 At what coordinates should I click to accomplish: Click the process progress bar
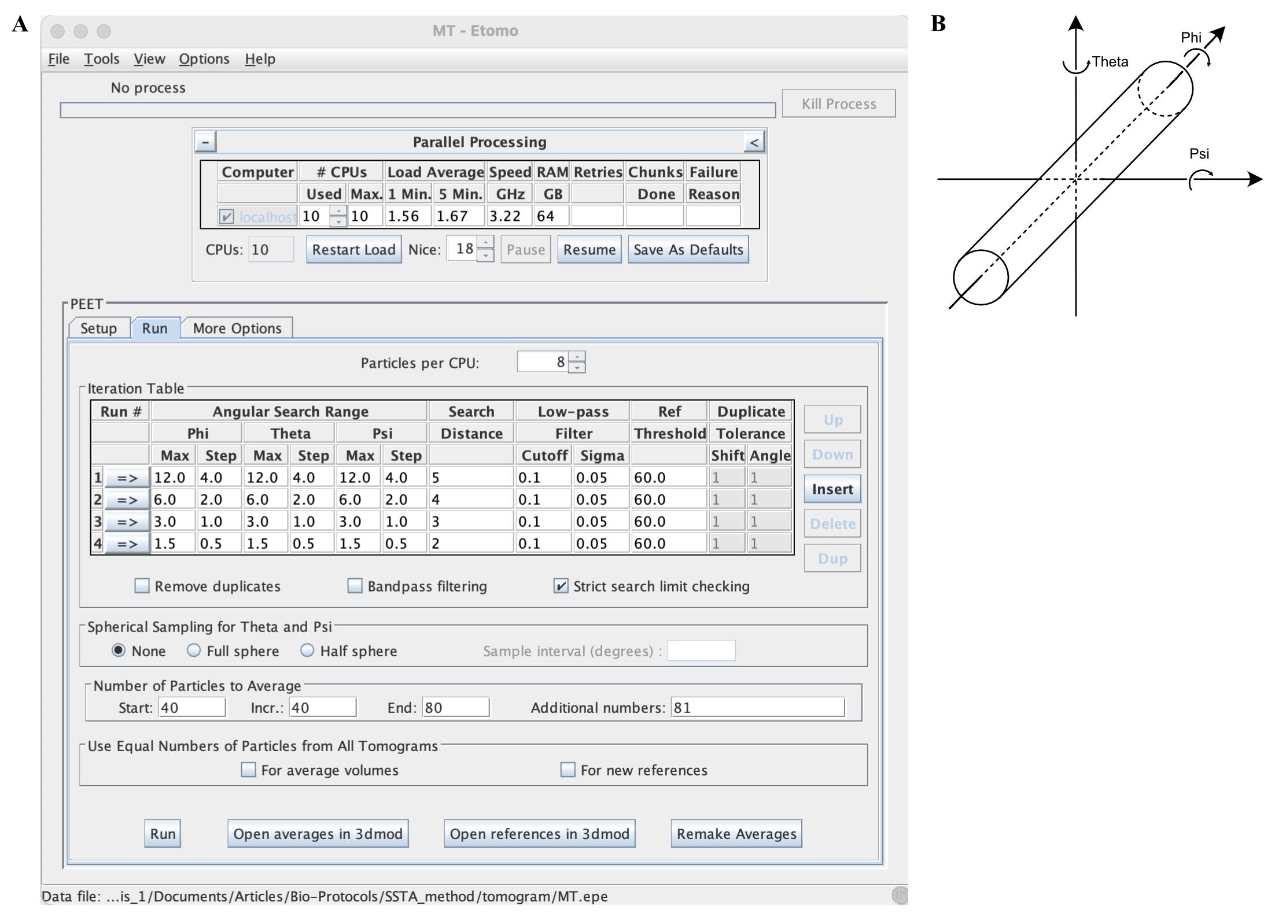pyautogui.click(x=418, y=110)
